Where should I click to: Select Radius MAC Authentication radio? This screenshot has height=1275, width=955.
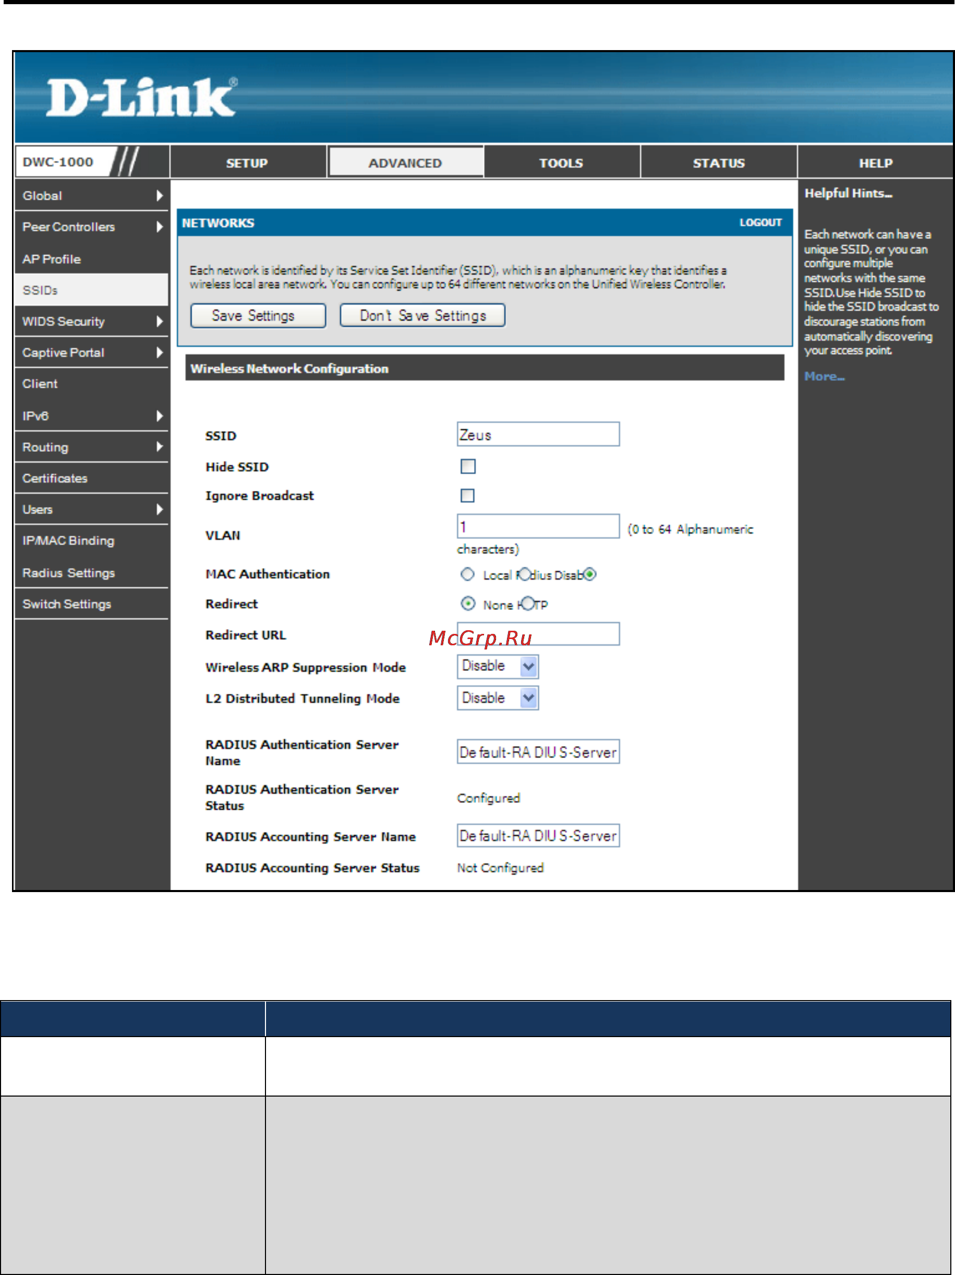[525, 574]
